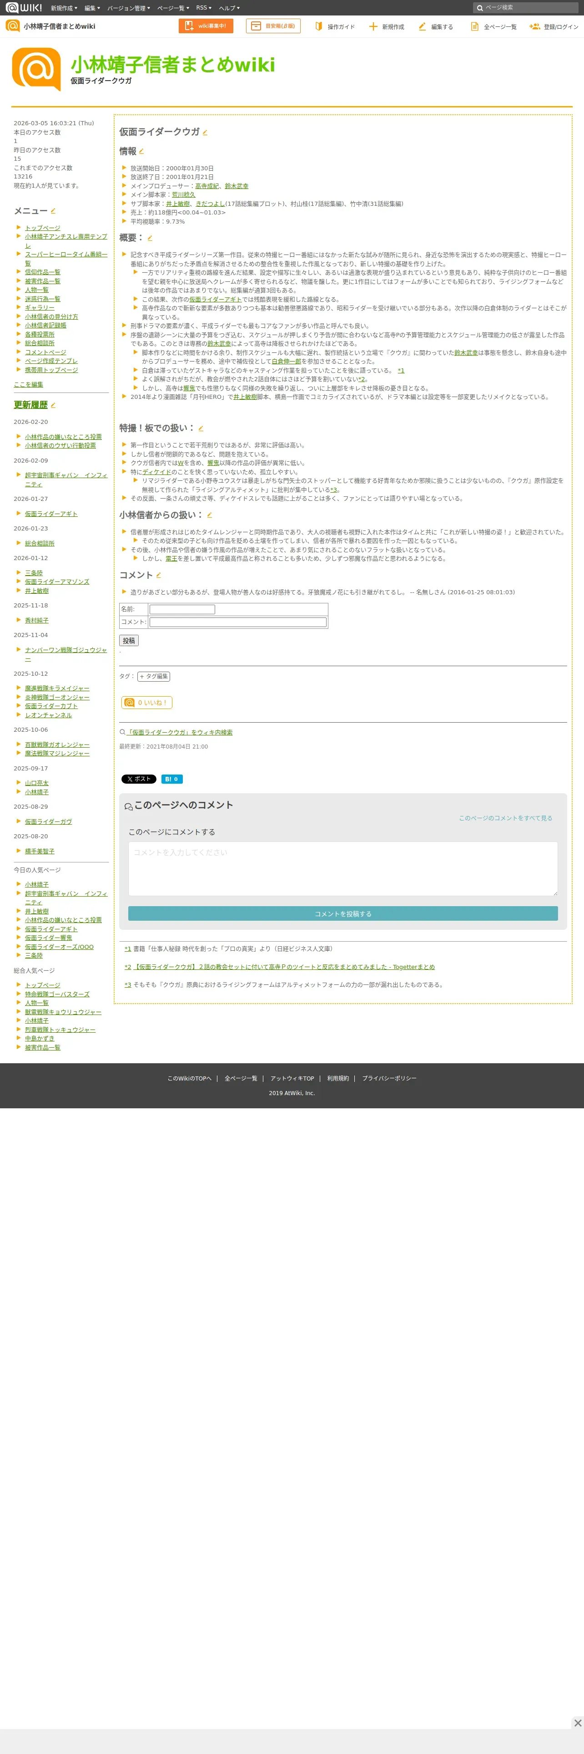
Task: Click pencil icon beside 更新履歴 heading
Action: [x=53, y=405]
